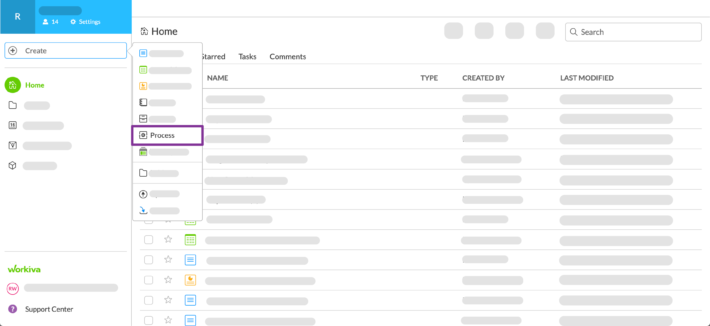This screenshot has height=326, width=710.
Task: Open Home from the left sidebar
Action: (35, 85)
